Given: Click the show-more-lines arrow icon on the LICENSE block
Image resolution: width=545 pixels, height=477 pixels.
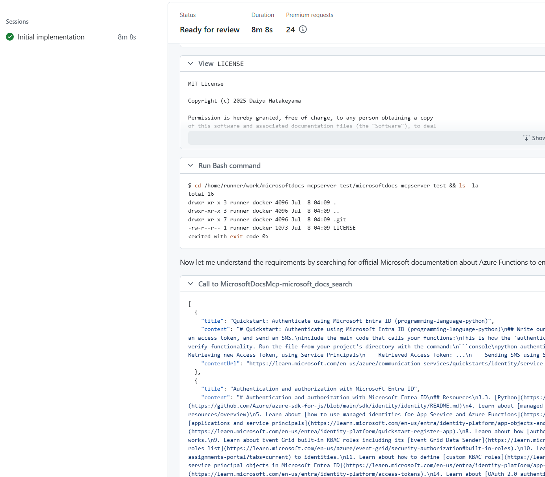Looking at the screenshot, I should (527, 138).
